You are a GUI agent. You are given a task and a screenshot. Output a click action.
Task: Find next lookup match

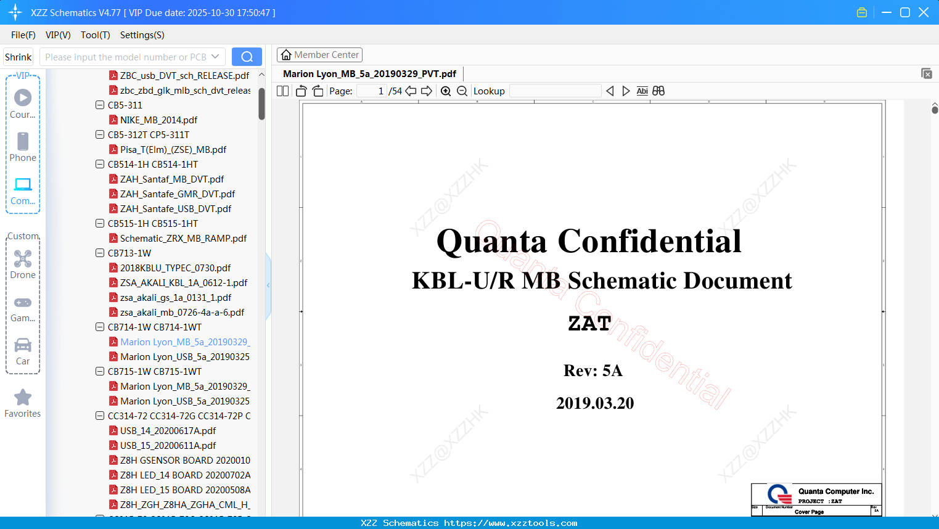tap(626, 91)
